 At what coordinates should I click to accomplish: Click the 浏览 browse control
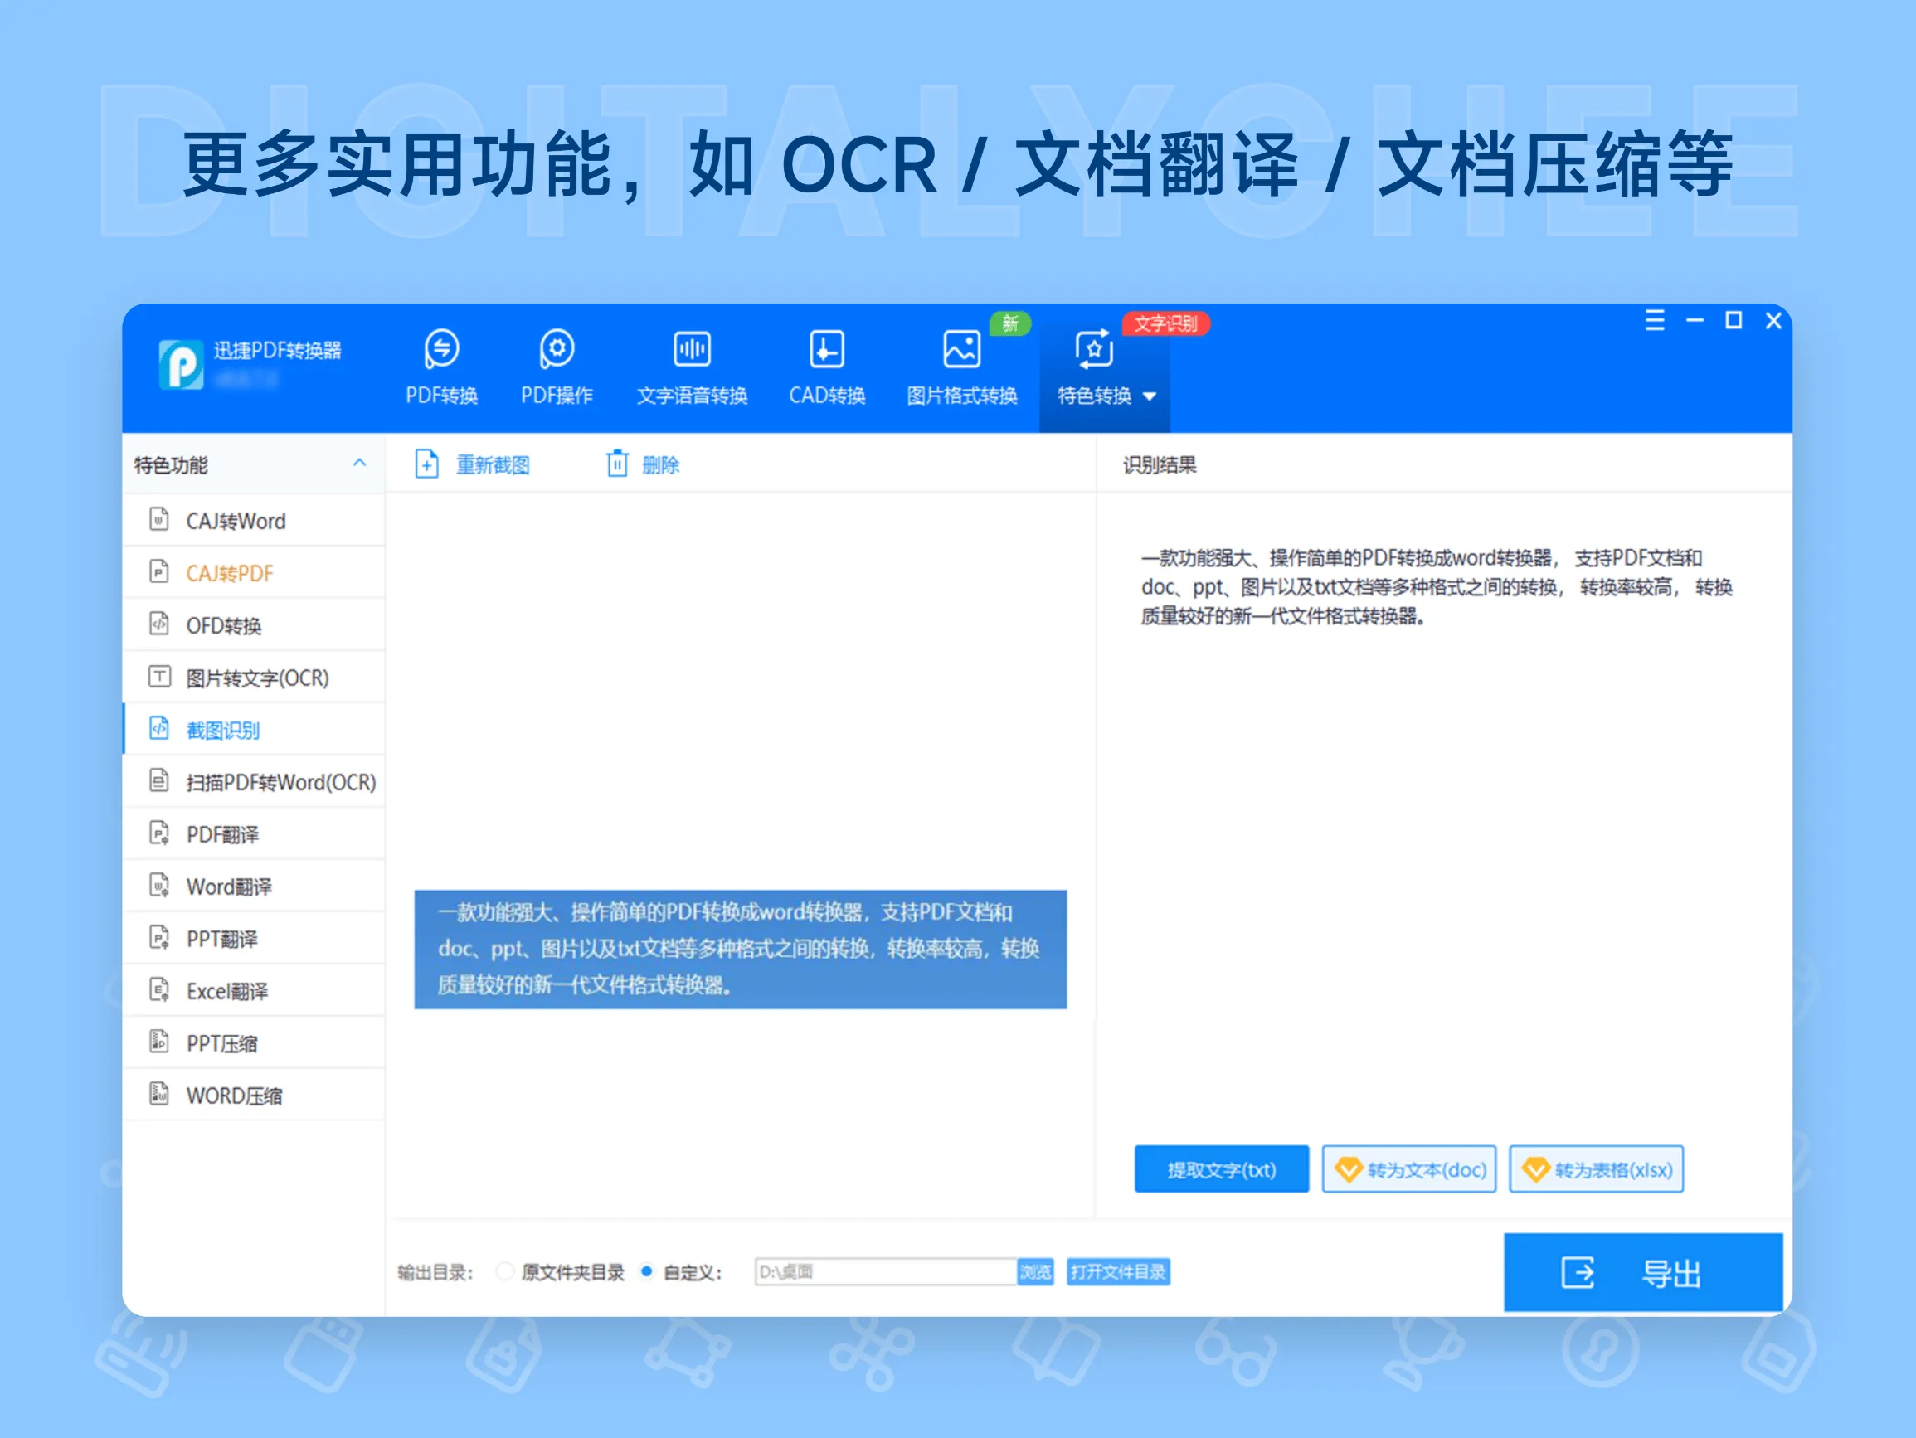point(1035,1271)
